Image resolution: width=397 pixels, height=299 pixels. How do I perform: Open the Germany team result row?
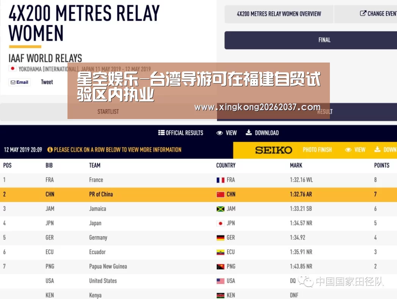pyautogui.click(x=199, y=238)
